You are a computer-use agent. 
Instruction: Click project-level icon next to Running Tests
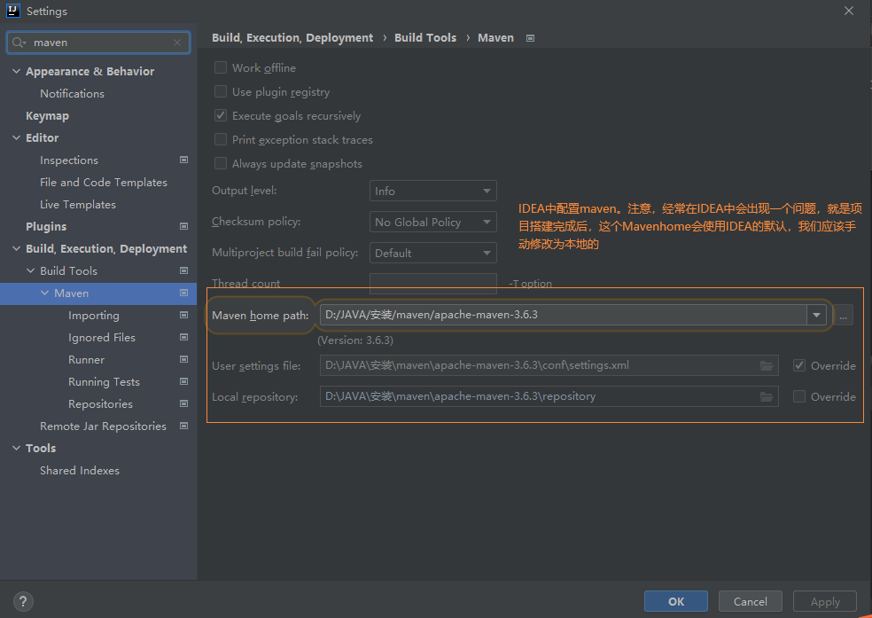183,381
